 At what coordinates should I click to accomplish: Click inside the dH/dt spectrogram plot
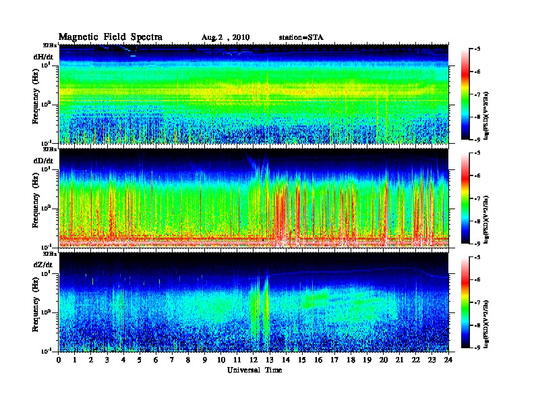coord(254,94)
